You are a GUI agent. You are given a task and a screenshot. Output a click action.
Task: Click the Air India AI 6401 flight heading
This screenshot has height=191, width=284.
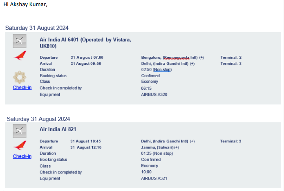[x=85, y=43]
